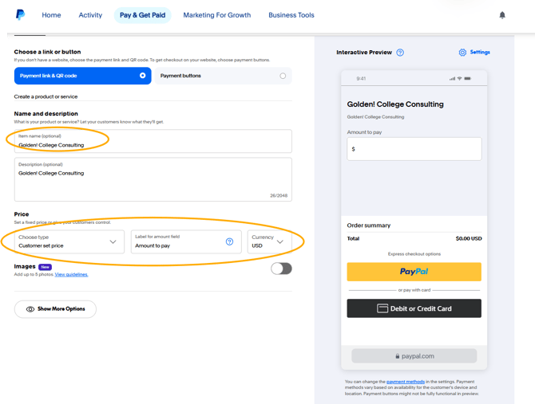Open the Business Tools menu
Image resolution: width=535 pixels, height=404 pixels.
[291, 15]
